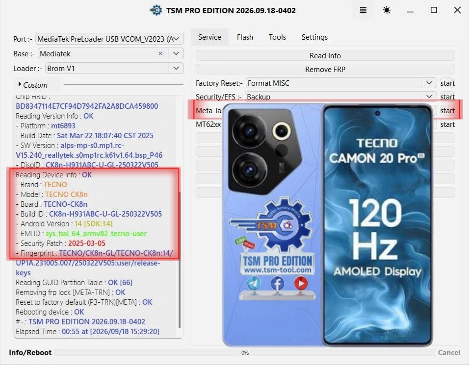Image resolution: width=469 pixels, height=365 pixels.
Task: Click the Read Info button
Action: coord(325,55)
